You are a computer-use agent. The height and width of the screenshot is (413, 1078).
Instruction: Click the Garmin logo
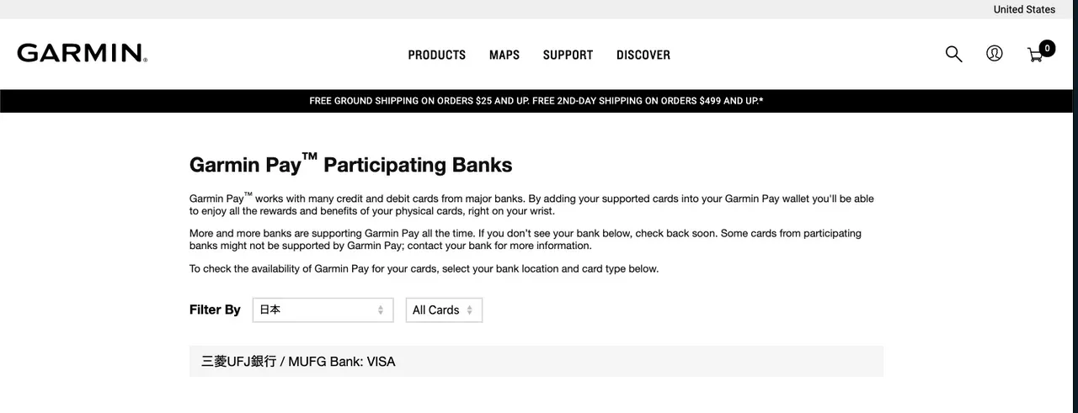(82, 53)
